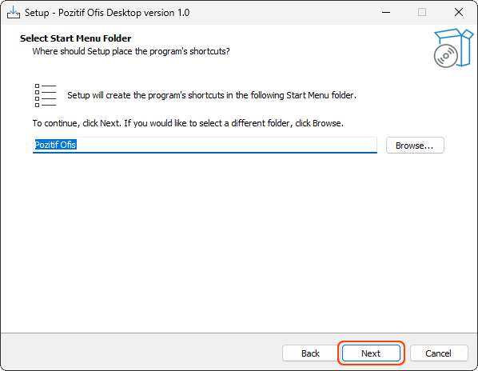Click the checklist icon beside the shortcuts message
Screen dimensions: 478x371
pyautogui.click(x=46, y=95)
